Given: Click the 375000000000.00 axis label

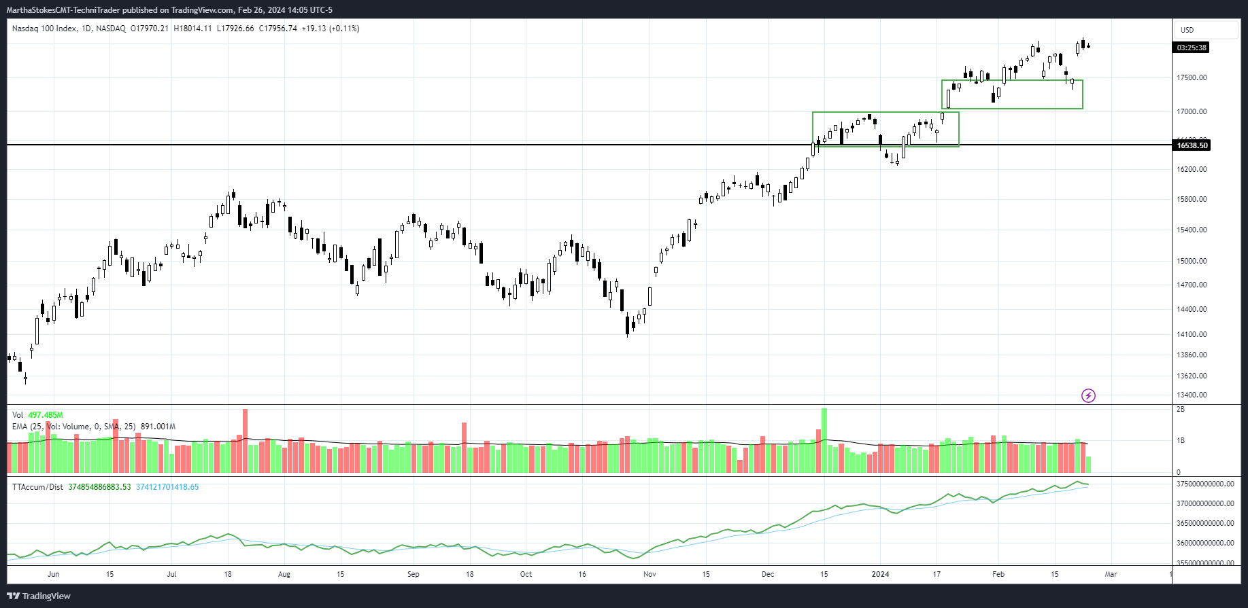Looking at the screenshot, I should click(x=1206, y=484).
